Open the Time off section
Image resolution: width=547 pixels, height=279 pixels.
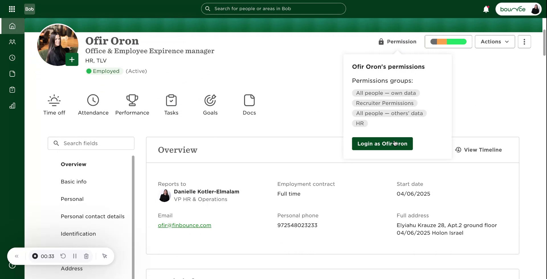tap(54, 105)
